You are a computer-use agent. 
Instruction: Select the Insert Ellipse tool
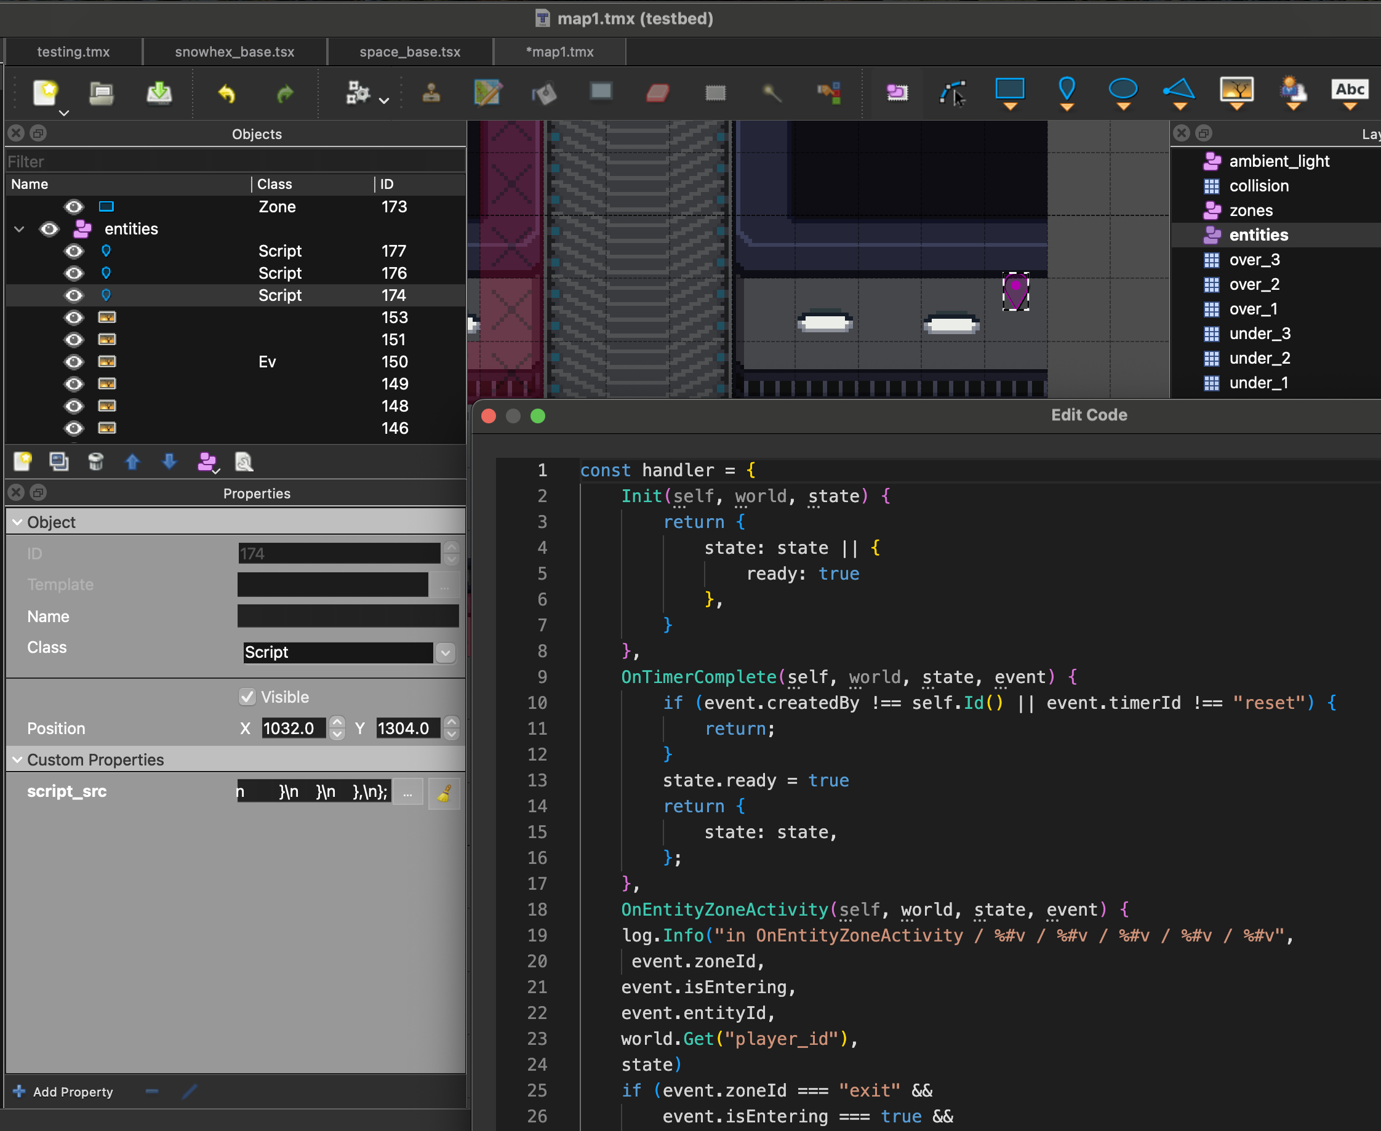pyautogui.click(x=1123, y=93)
